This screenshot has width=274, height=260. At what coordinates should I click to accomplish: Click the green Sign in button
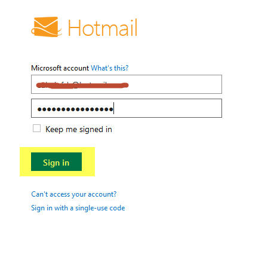56,161
